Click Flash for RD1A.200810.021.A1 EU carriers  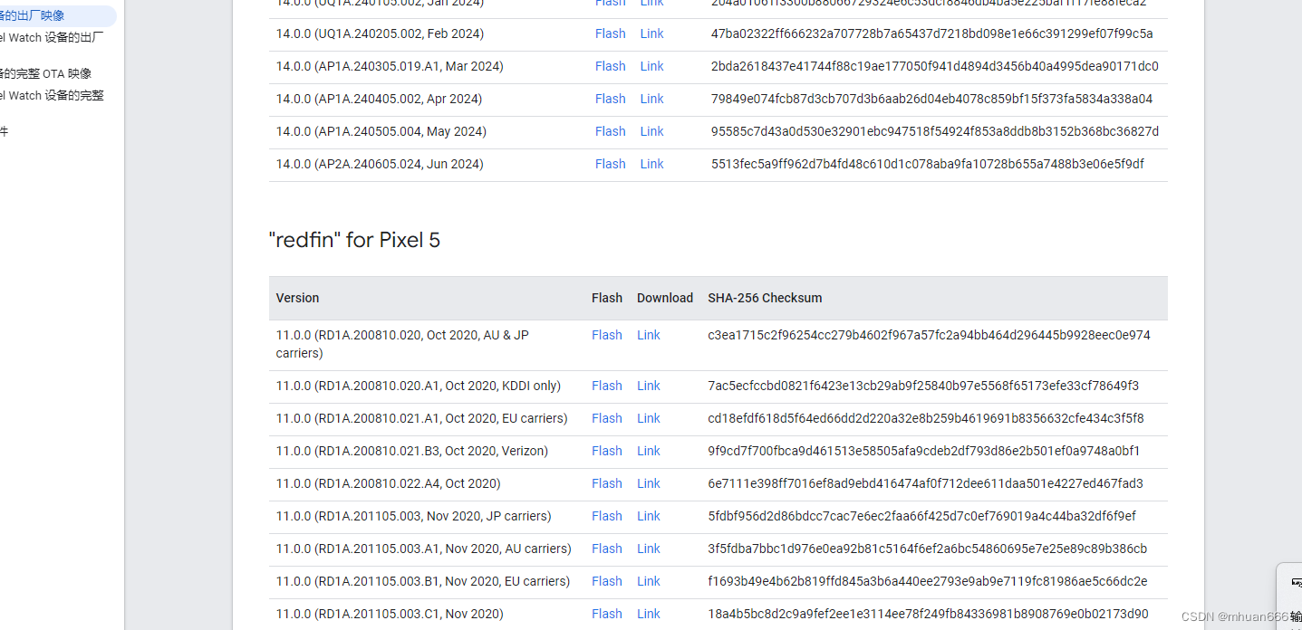pos(606,418)
